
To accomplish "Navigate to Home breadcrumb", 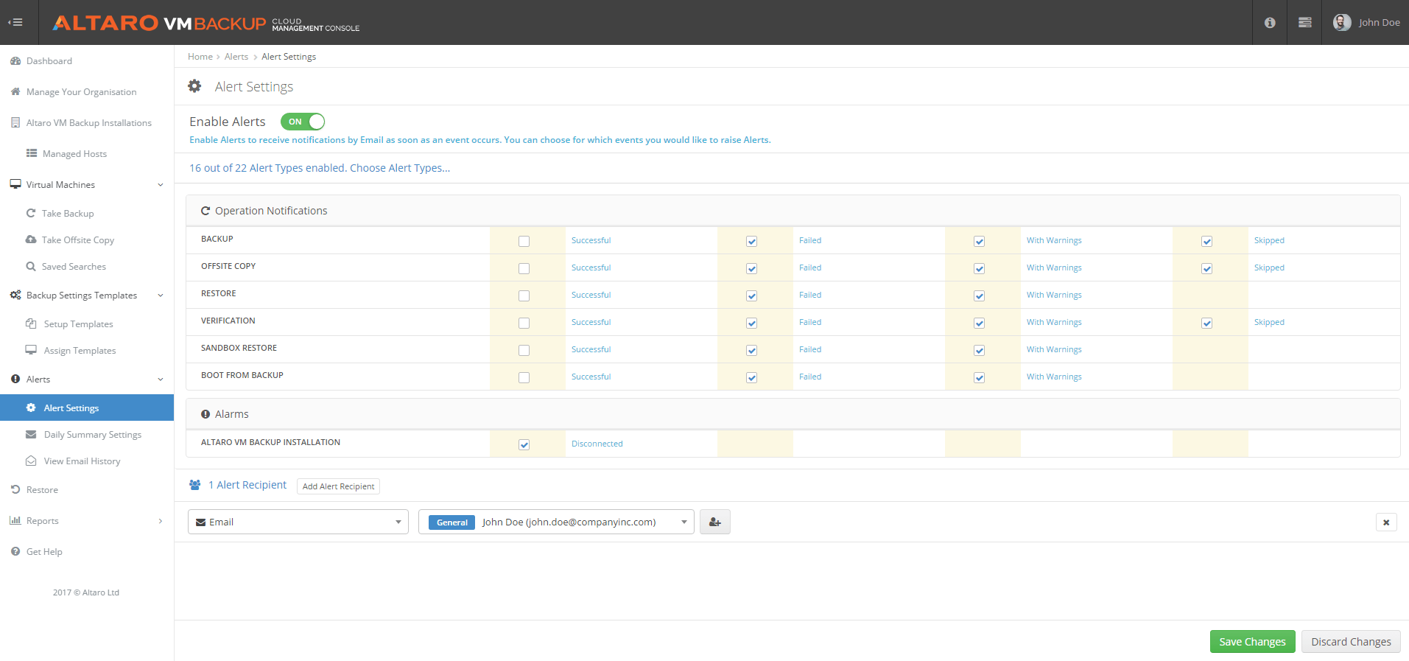I will (200, 57).
